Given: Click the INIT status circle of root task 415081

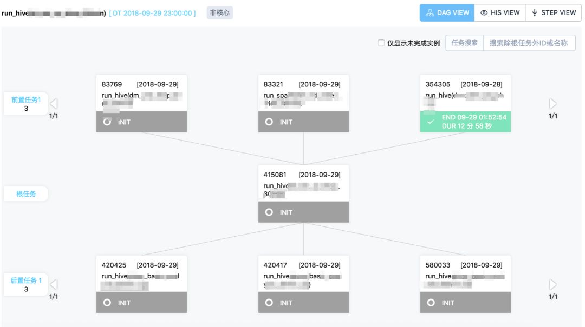Looking at the screenshot, I should (x=269, y=212).
